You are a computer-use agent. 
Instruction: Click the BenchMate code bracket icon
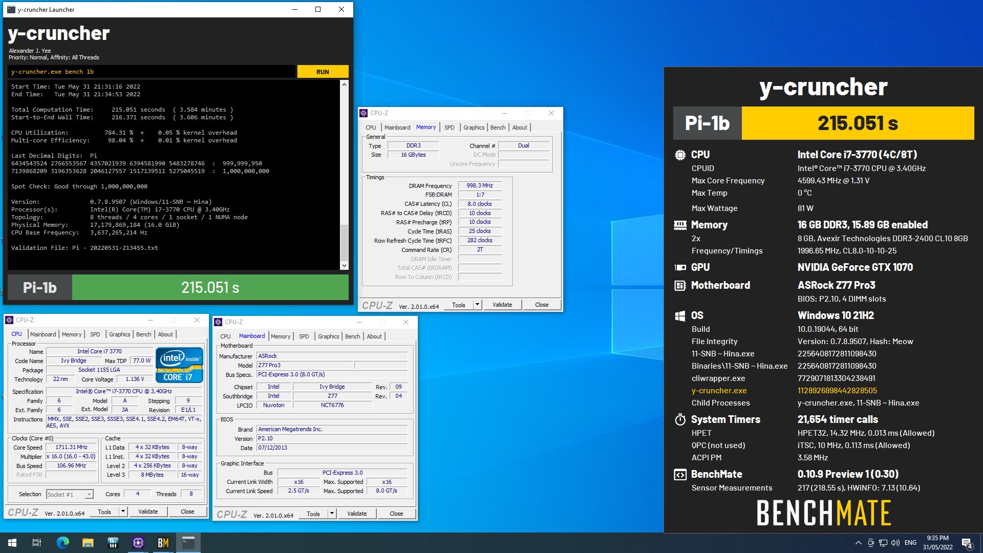tap(680, 475)
